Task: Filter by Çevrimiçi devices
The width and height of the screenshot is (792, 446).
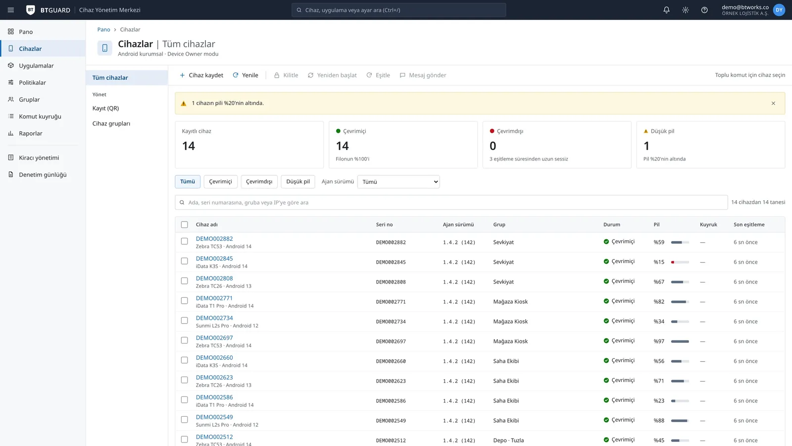Action: pyautogui.click(x=221, y=182)
